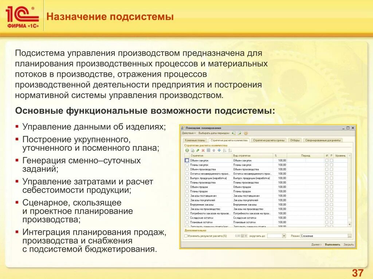Maximize the Помощник планирования window
The height and width of the screenshot is (279, 373).
[348, 128]
